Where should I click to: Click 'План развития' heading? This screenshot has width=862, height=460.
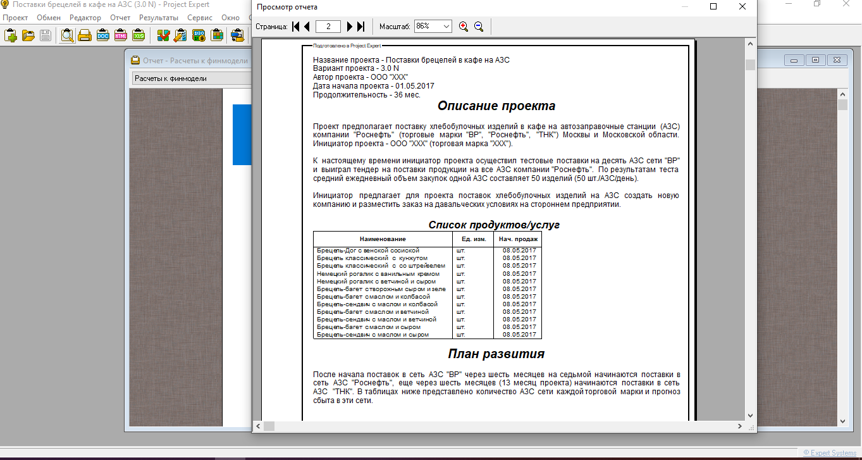click(x=496, y=354)
